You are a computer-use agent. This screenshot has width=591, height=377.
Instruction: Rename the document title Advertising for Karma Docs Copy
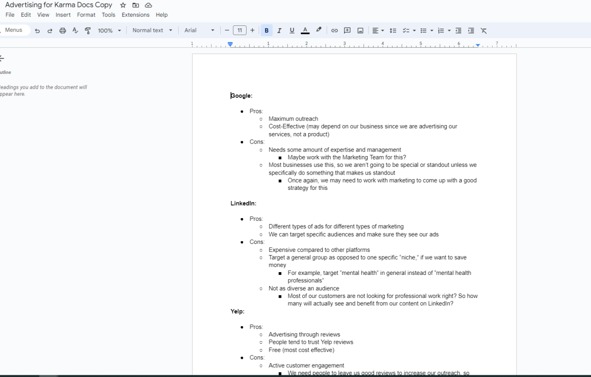59,5
